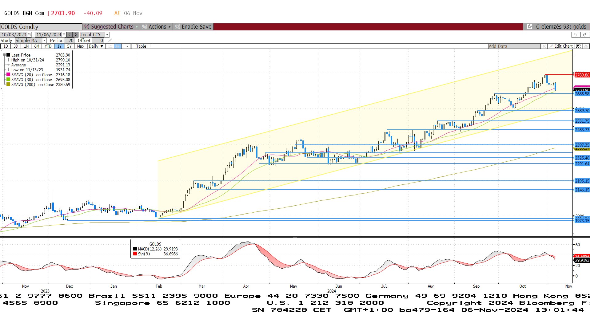Click the 2531.75 level label
The height and width of the screenshot is (327, 590).
[582, 121]
